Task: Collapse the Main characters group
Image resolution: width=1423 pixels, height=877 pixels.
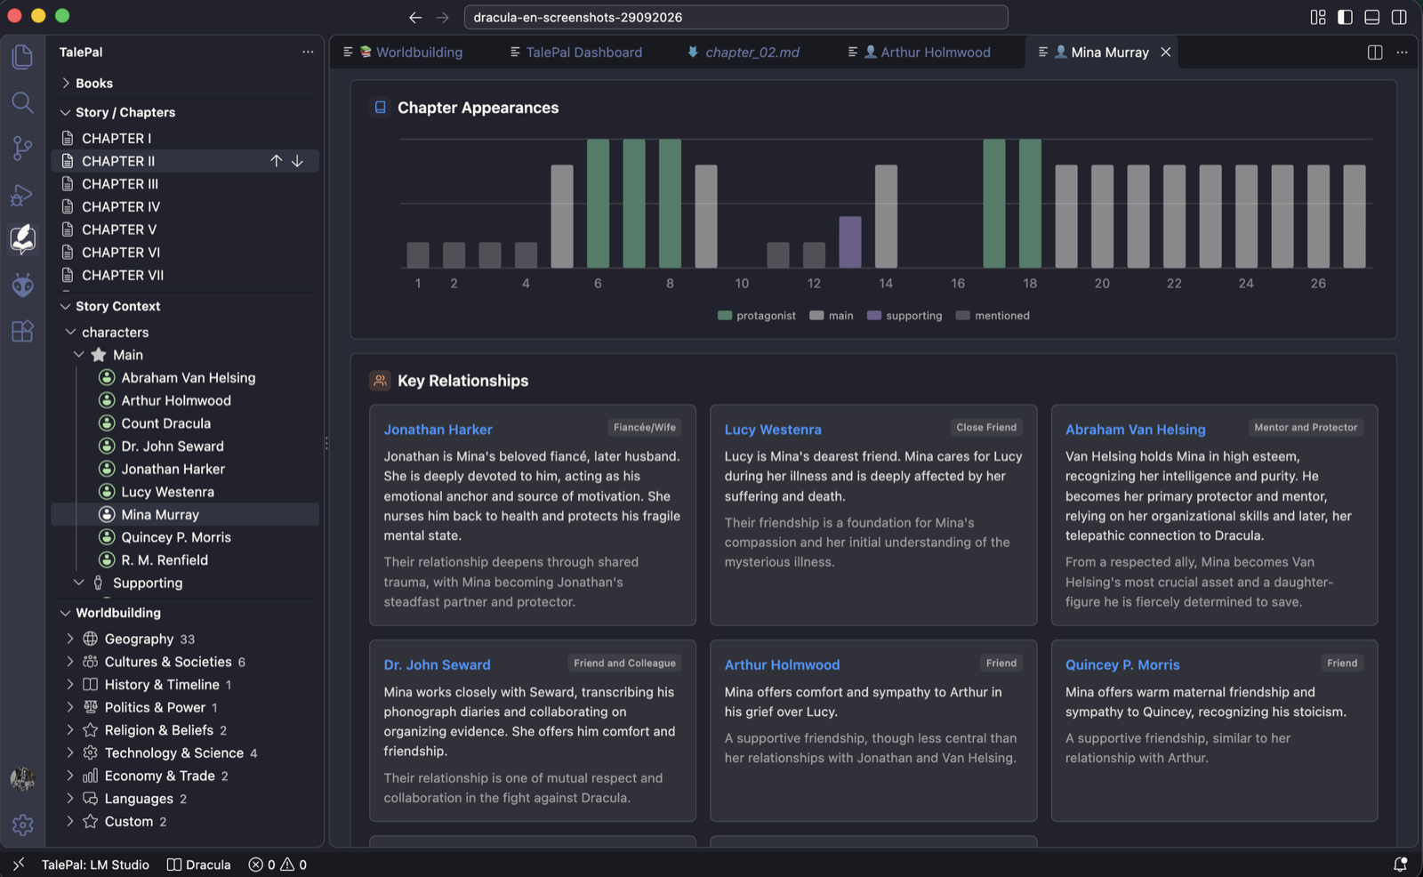Action: point(79,355)
